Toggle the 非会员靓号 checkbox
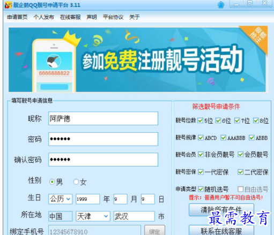 point(201,154)
